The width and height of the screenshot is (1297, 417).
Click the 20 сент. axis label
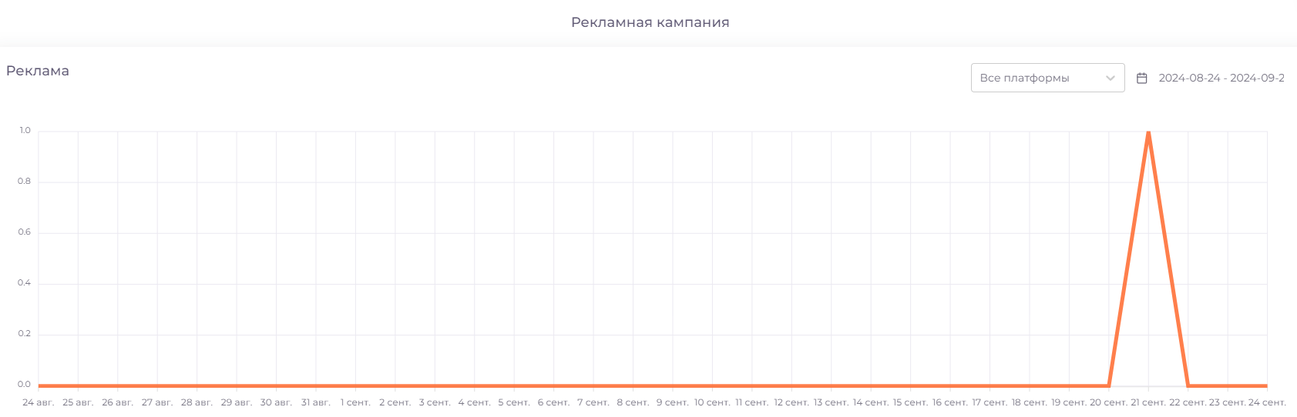(x=1108, y=402)
